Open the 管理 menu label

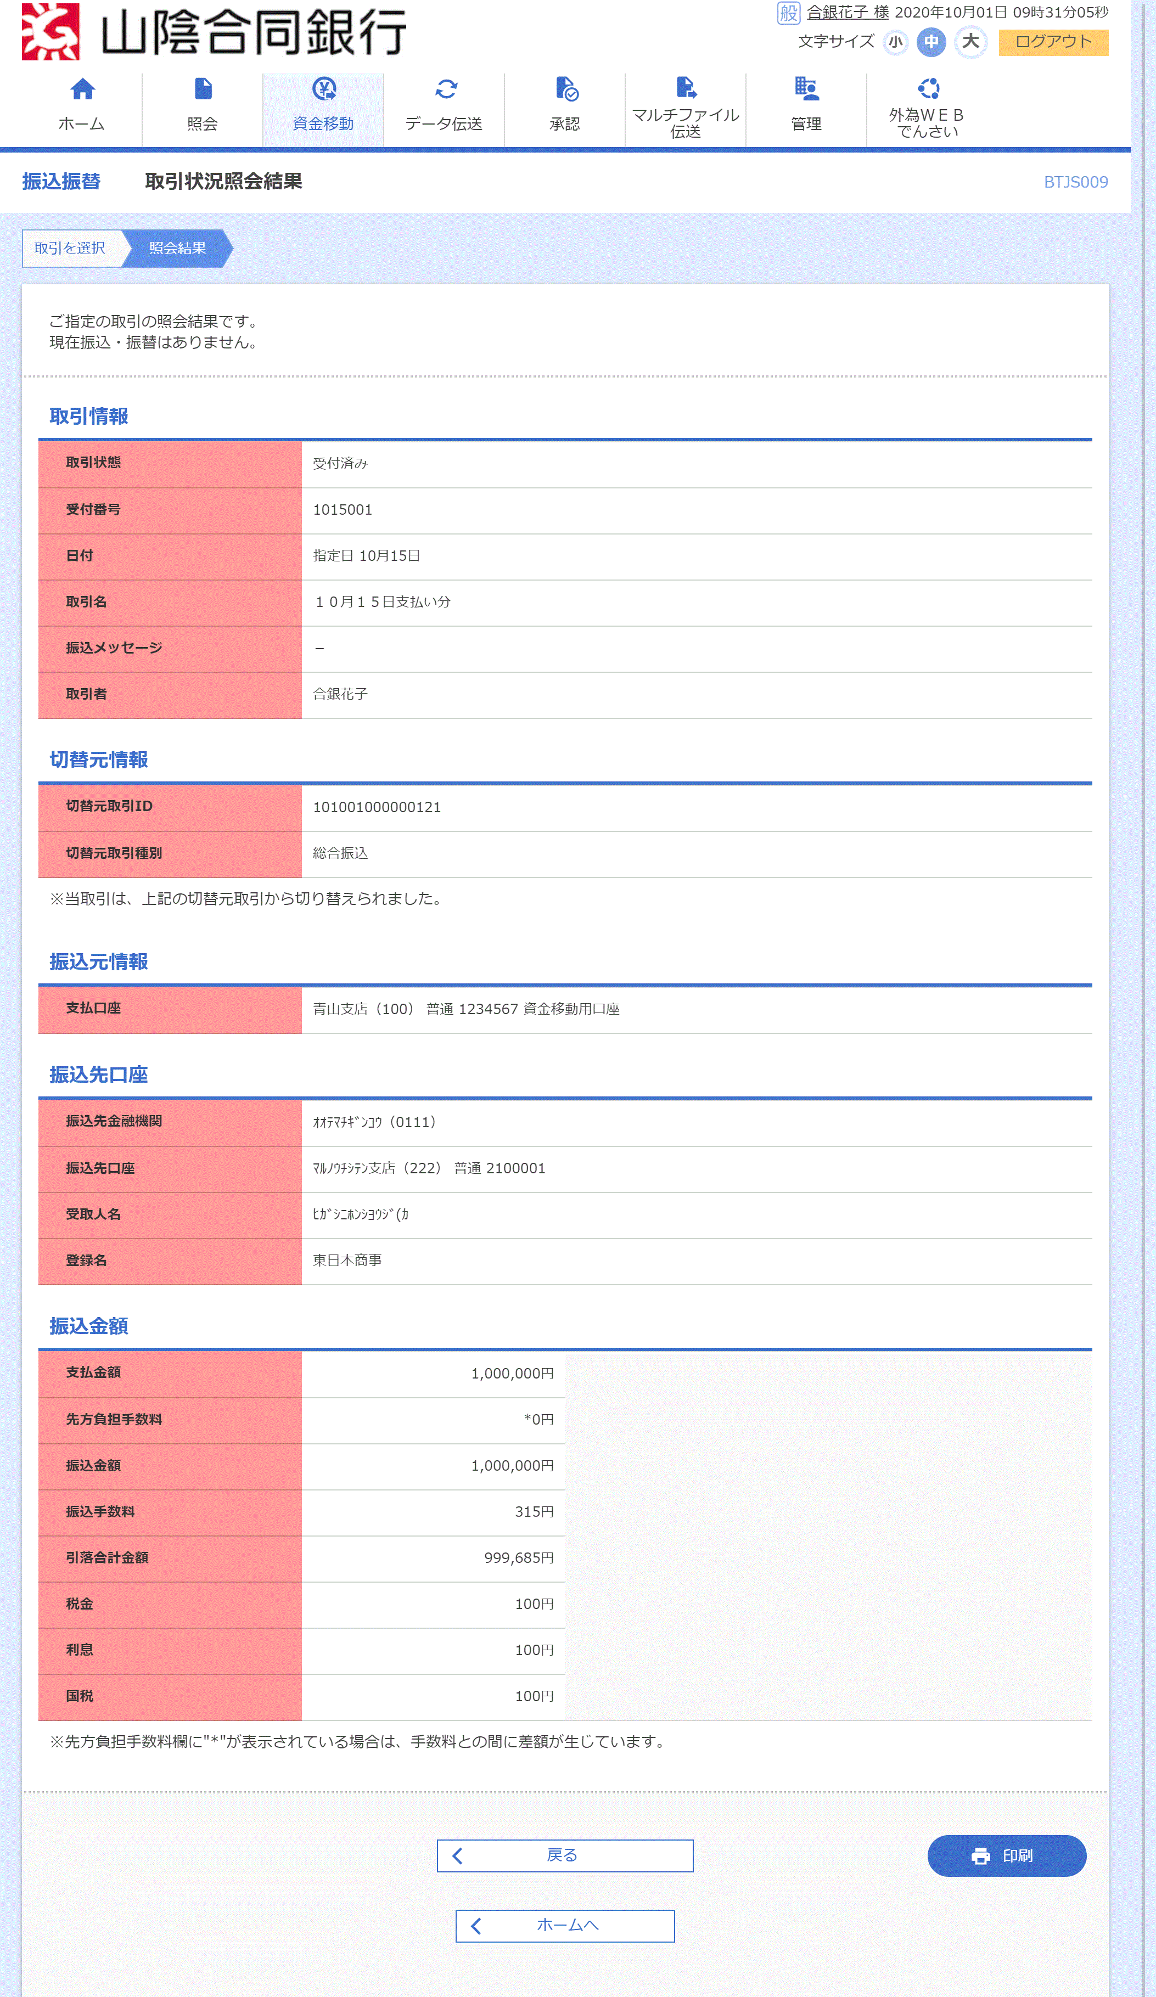tap(806, 123)
